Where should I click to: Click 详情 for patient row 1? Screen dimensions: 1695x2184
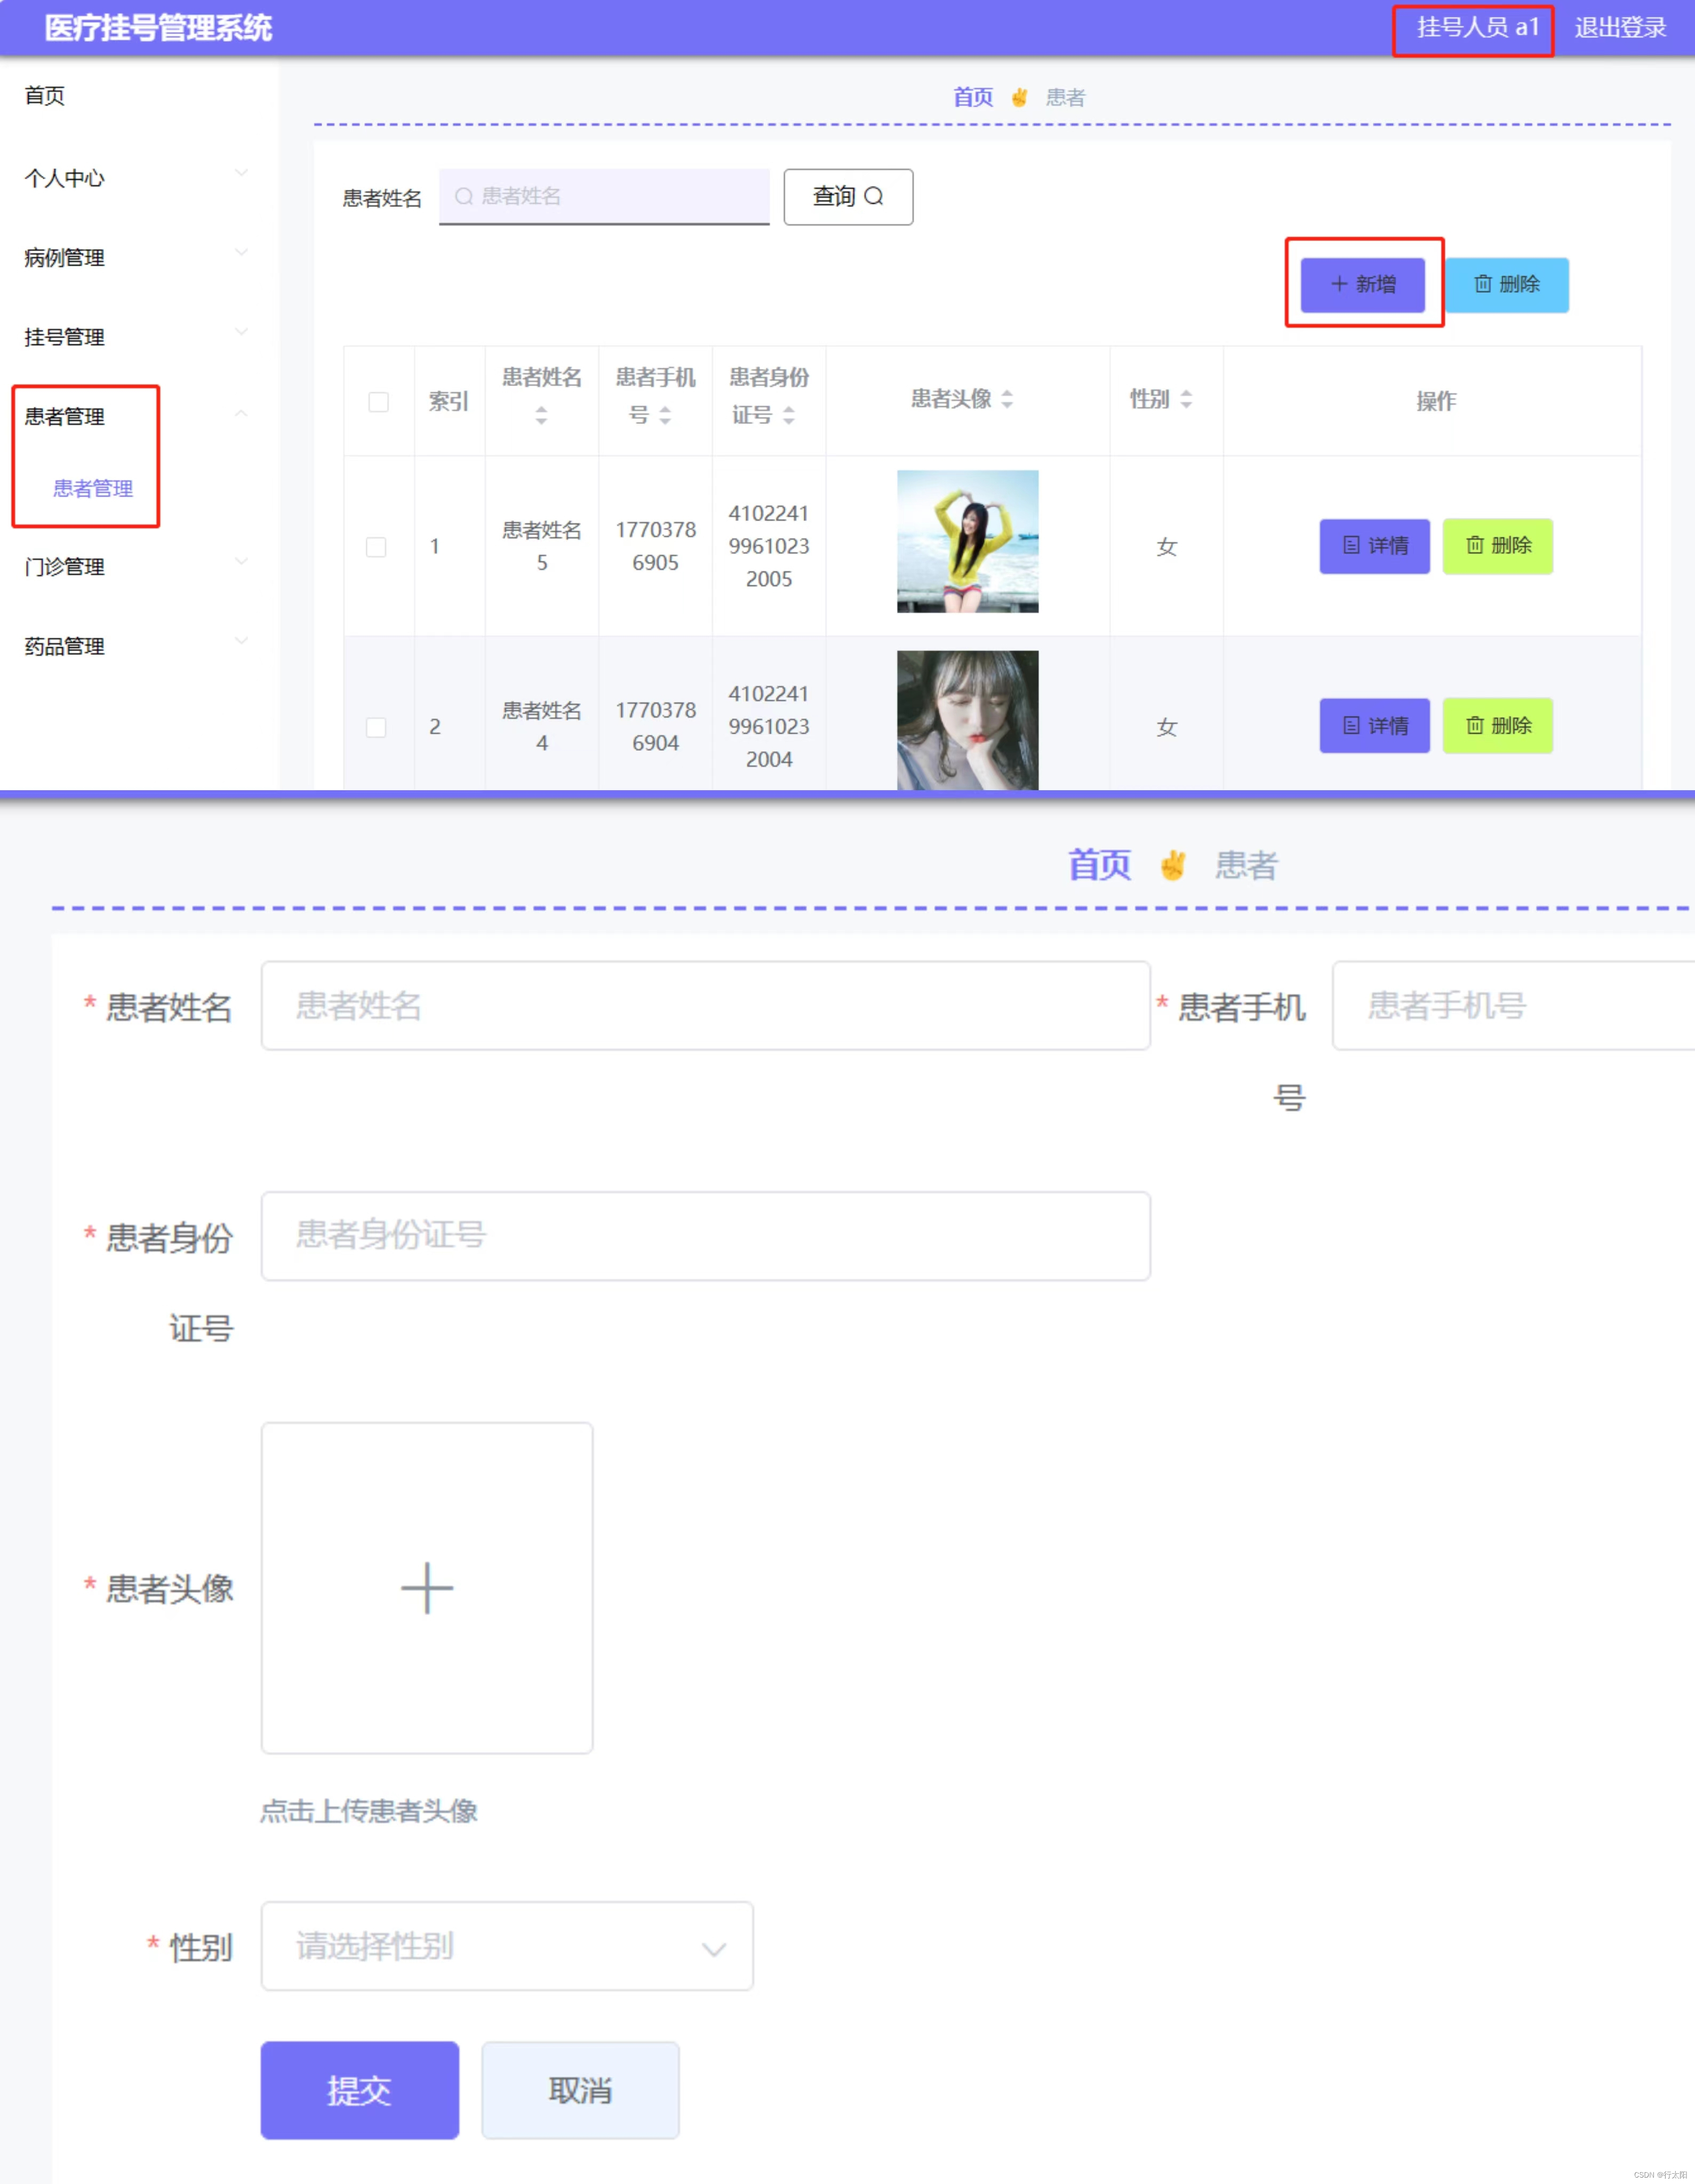pos(1374,546)
